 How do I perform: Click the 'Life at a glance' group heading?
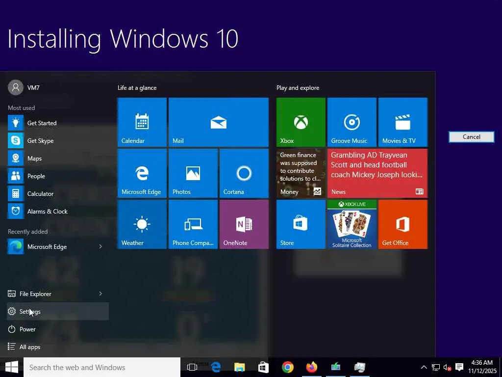[x=137, y=87]
